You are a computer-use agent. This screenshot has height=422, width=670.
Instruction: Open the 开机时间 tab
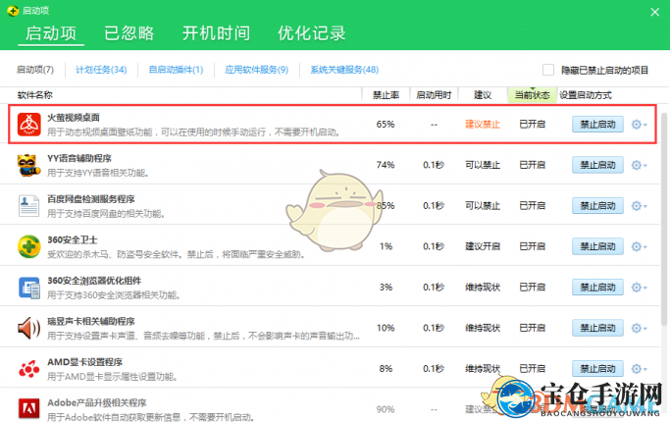(216, 33)
